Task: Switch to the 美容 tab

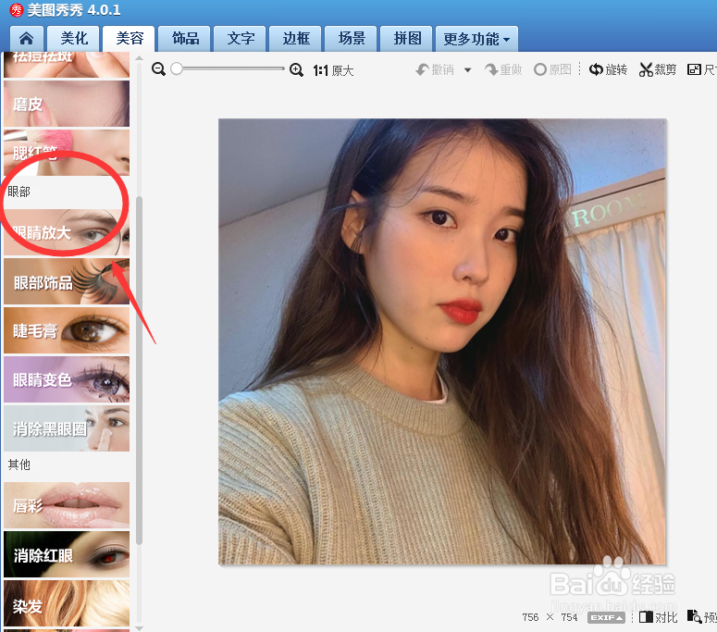Action: coord(129,39)
